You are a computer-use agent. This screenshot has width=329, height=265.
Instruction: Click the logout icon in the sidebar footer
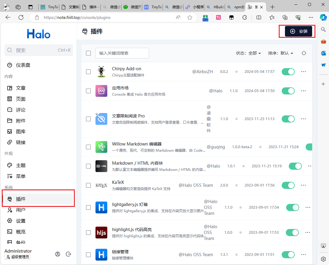click(68, 254)
